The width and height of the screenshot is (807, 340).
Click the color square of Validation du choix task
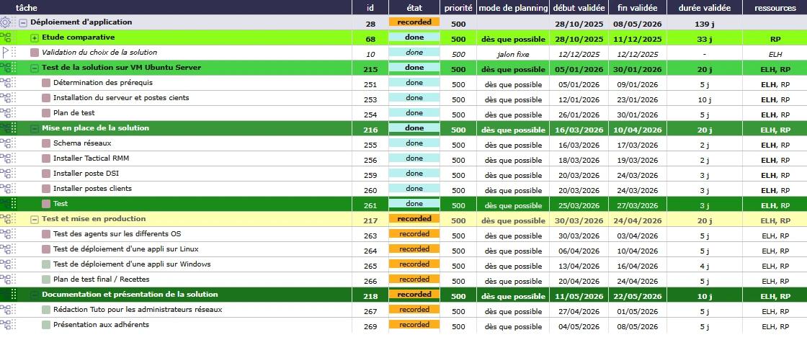pos(35,53)
